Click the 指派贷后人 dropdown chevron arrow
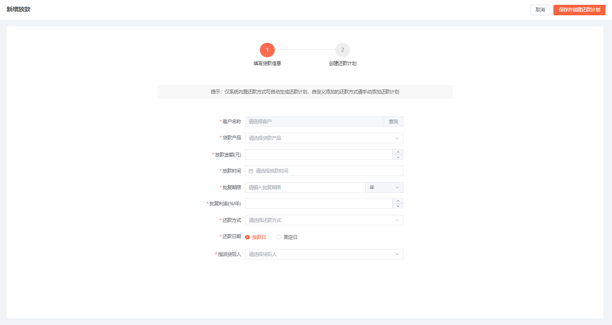The height and width of the screenshot is (325, 612). (x=397, y=254)
